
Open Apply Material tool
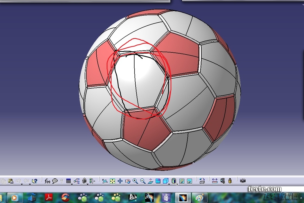[x=202, y=181]
